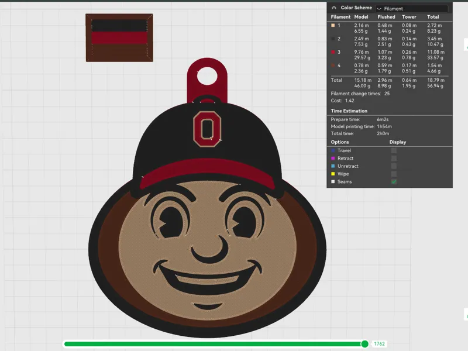
Task: Click the Wipe yellow legend icon
Action: pos(333,174)
